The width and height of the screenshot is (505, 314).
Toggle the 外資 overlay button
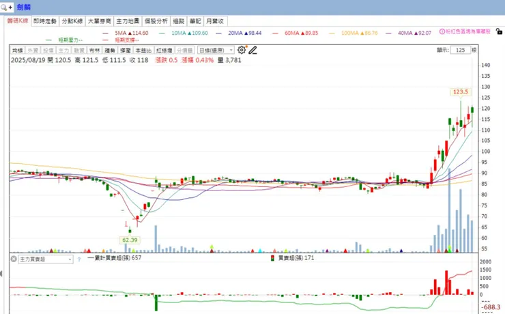33,51
